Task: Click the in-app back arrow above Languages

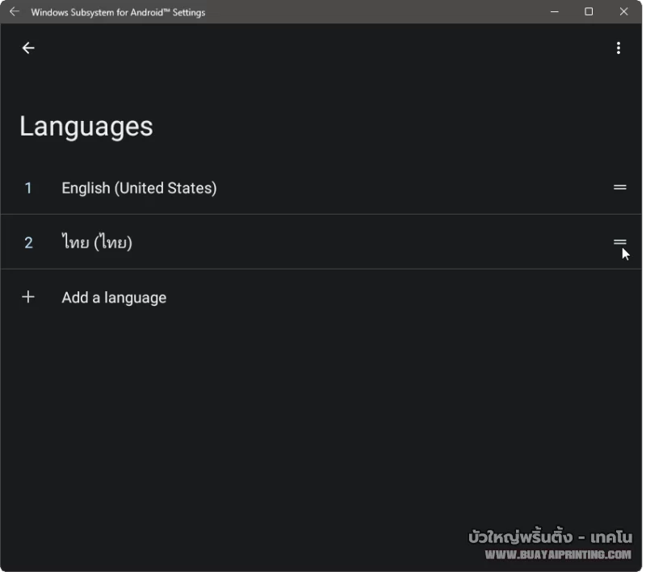Action: click(28, 48)
